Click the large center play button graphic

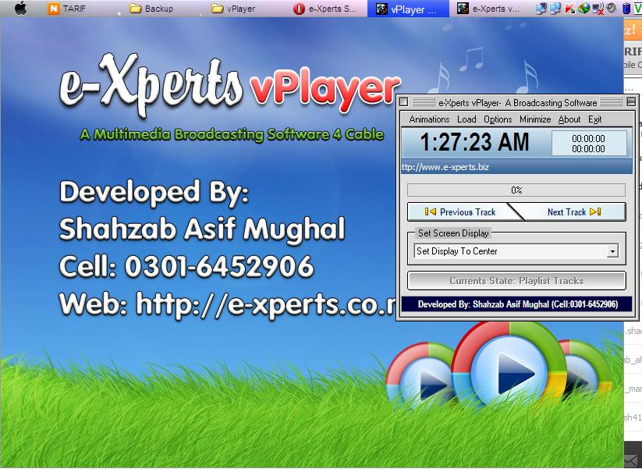[x=510, y=372]
